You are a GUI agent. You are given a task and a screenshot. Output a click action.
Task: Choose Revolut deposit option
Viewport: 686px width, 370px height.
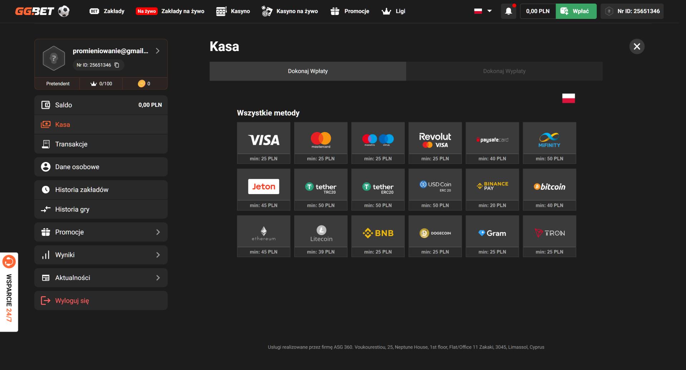tap(435, 143)
